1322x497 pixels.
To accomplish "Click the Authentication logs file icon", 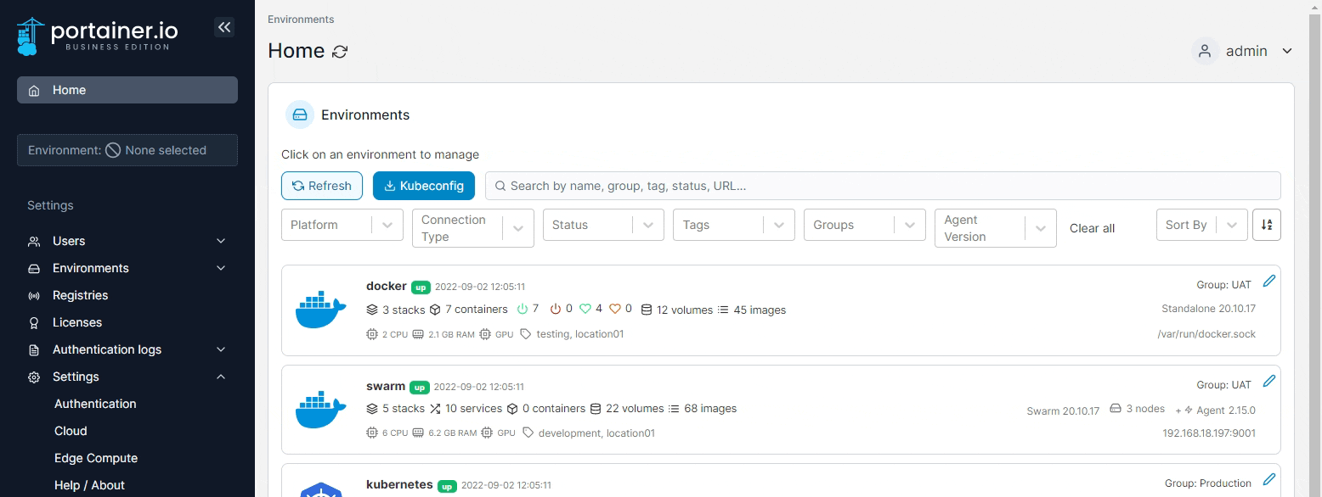I will pos(34,350).
